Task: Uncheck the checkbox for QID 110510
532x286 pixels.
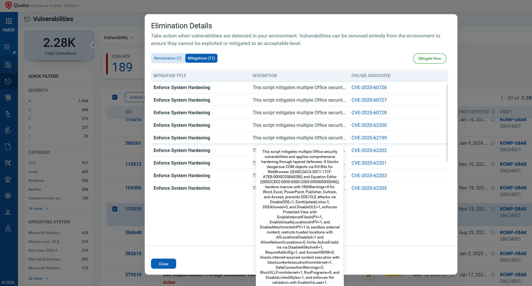Action: point(115,209)
